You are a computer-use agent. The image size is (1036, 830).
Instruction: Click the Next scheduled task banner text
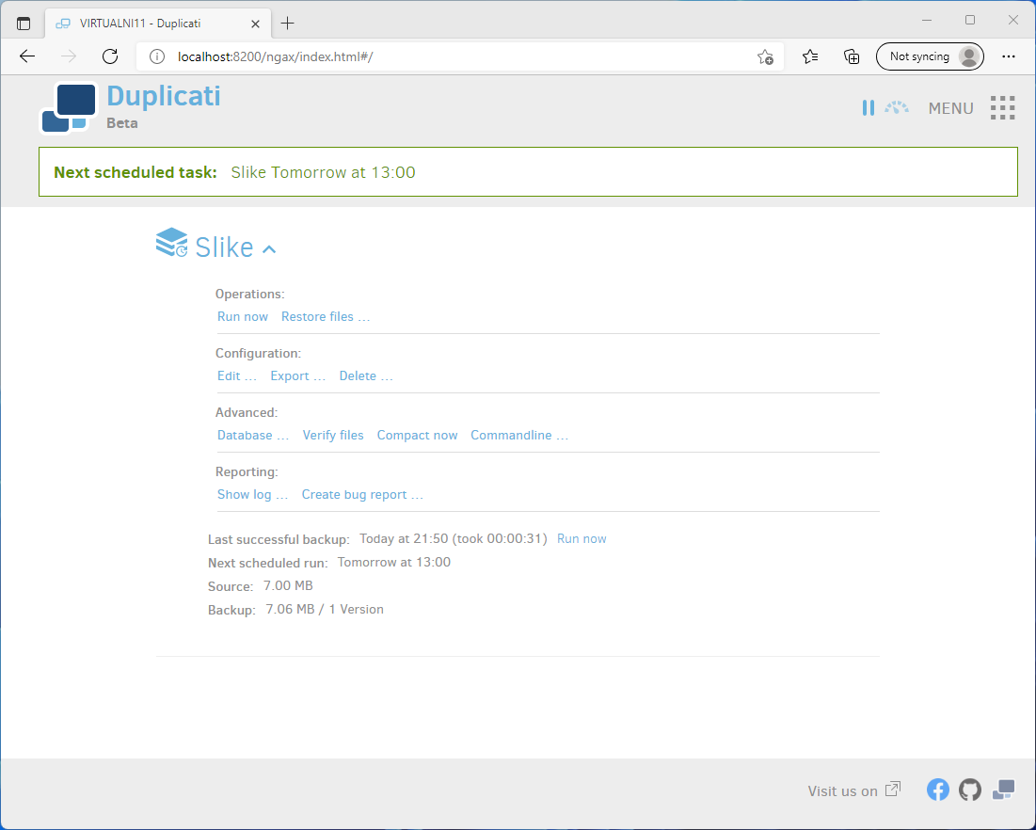[x=234, y=172]
